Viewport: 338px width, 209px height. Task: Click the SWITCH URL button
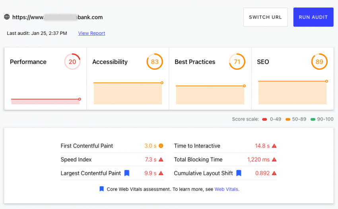pos(265,17)
